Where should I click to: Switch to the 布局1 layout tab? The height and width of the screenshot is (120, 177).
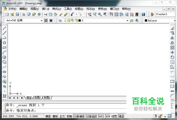coord(38,98)
